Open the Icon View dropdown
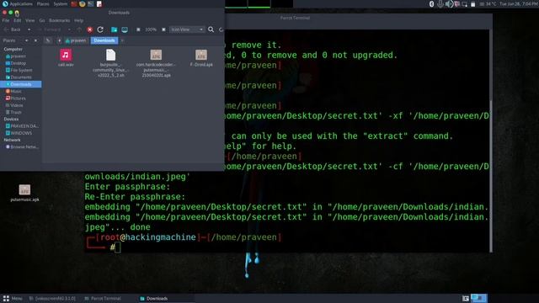 tap(187, 29)
